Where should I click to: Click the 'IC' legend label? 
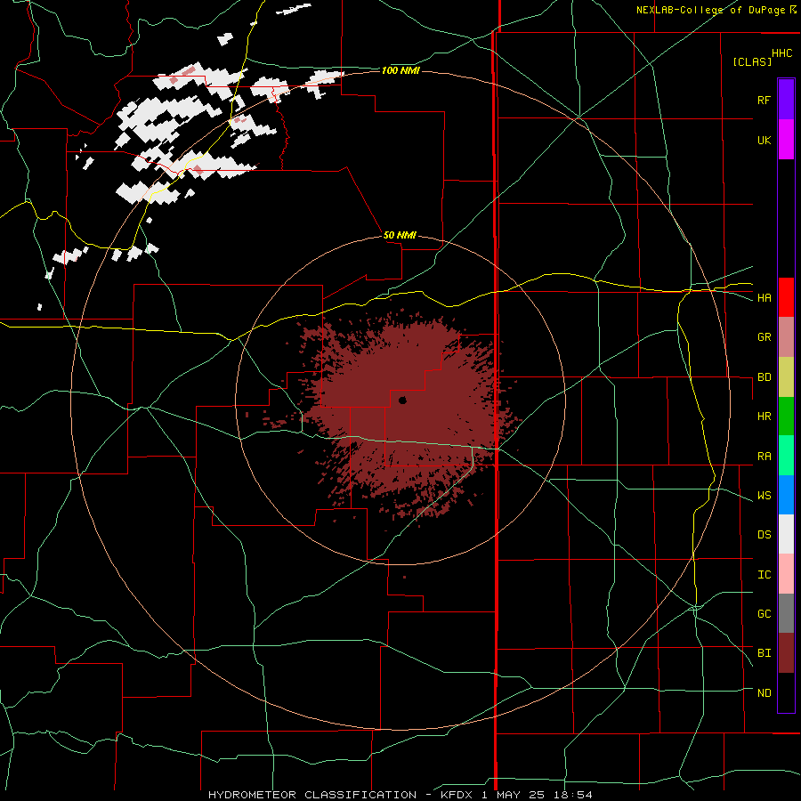coord(764,575)
